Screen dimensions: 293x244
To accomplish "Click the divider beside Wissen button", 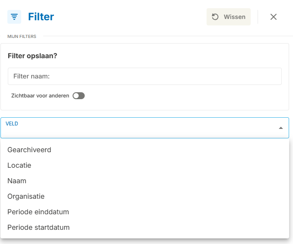I will tap(258, 17).
